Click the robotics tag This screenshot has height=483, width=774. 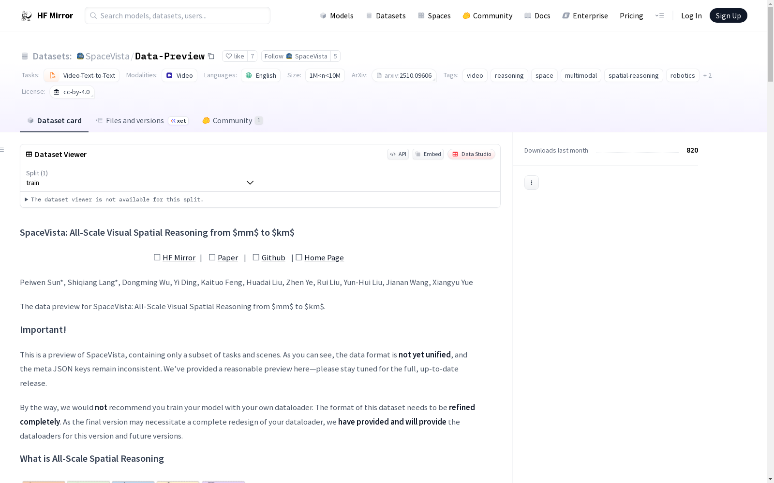coord(683,75)
